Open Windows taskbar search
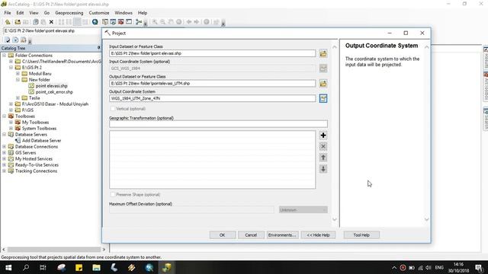Screen dimensions: 488x274 coord(26,267)
